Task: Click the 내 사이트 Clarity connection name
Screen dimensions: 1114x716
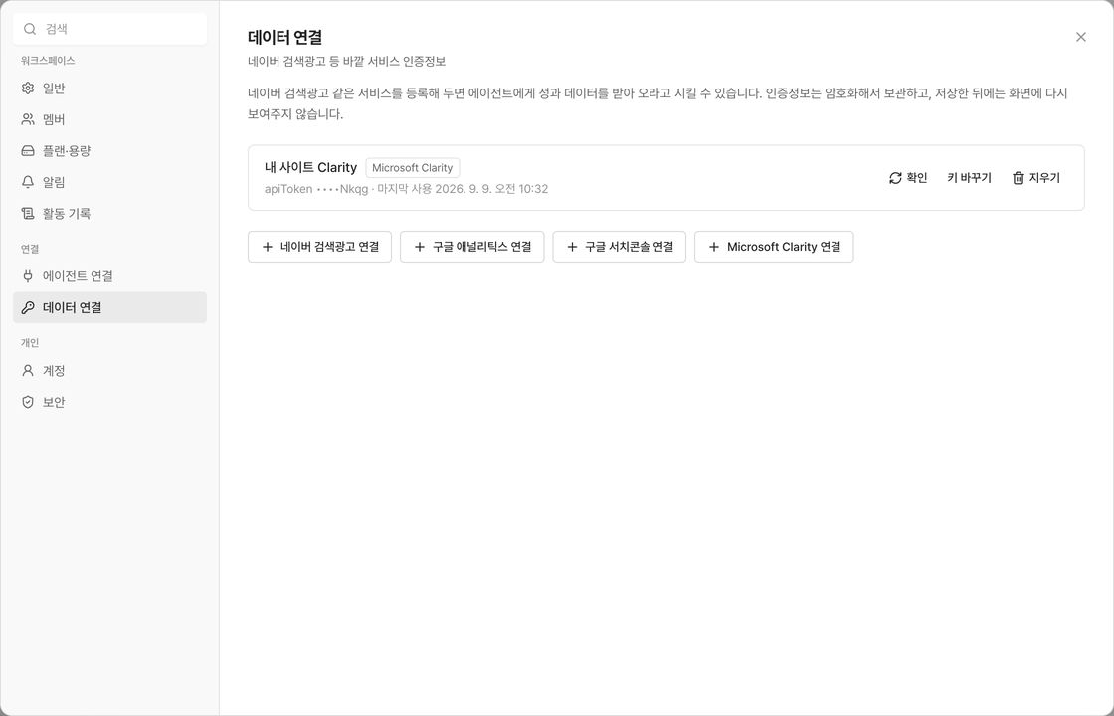Action: (310, 168)
